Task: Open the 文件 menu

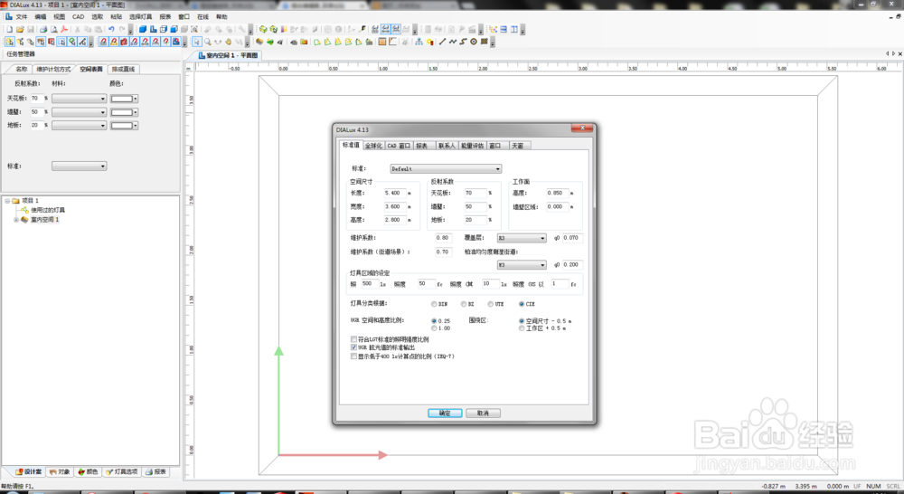Action: 22,16
